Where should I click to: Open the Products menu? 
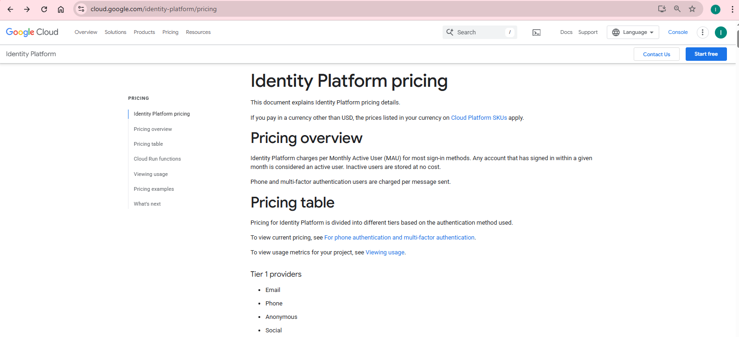pyautogui.click(x=144, y=32)
